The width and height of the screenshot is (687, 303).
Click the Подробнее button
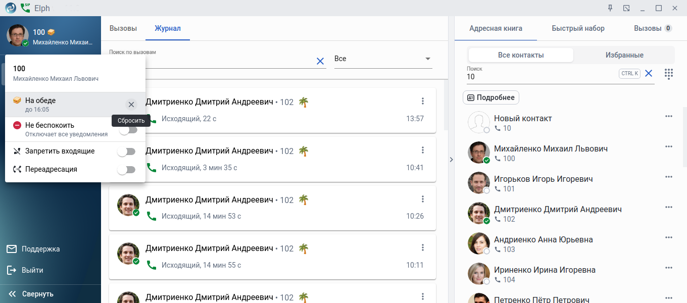(491, 97)
